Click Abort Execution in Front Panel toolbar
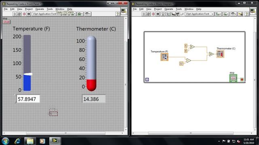The width and height of the screenshot is (259, 145). [x=24, y=14]
